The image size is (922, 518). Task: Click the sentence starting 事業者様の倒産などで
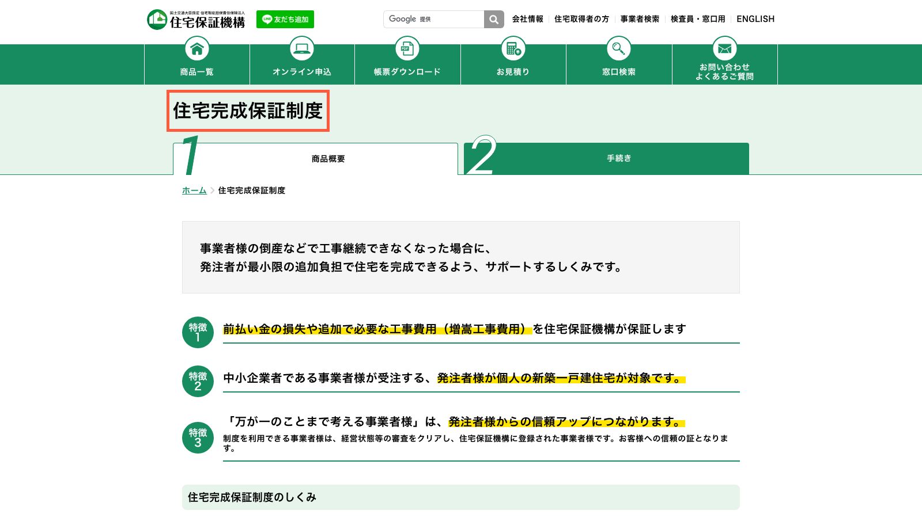(346, 249)
